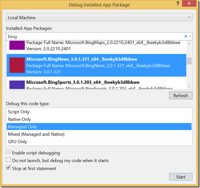Screen dimensions: 200x188
Task: Close the Debug Installed App Package dialog
Action: pos(189,3)
